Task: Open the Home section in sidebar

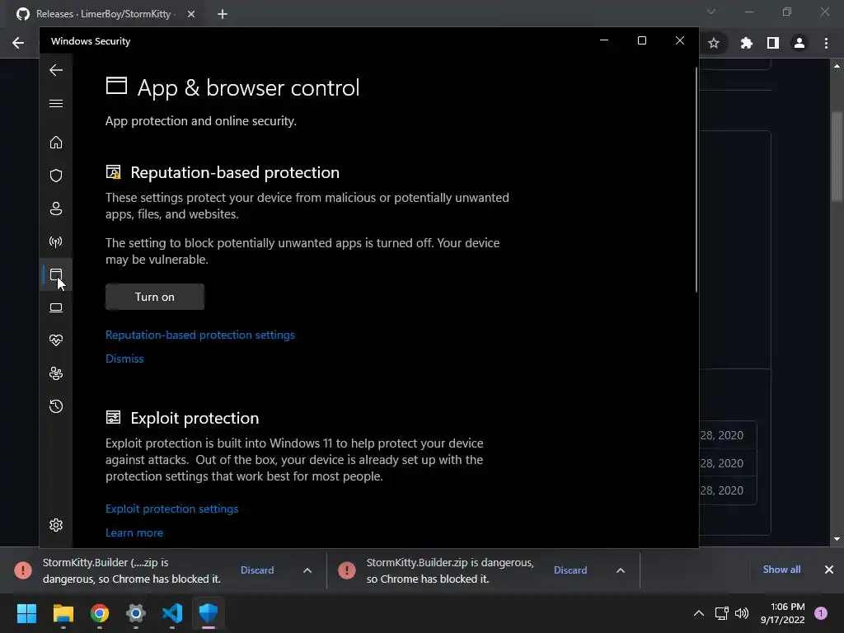Action: coord(56,142)
